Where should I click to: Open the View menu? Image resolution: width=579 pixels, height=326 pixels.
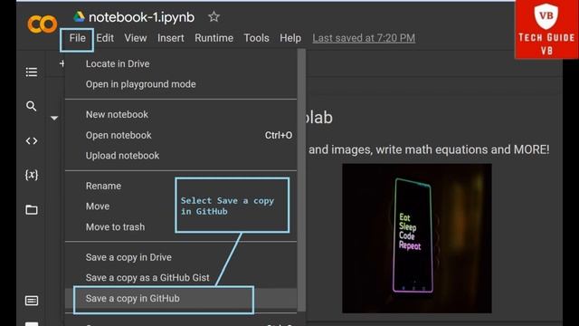[x=136, y=38]
